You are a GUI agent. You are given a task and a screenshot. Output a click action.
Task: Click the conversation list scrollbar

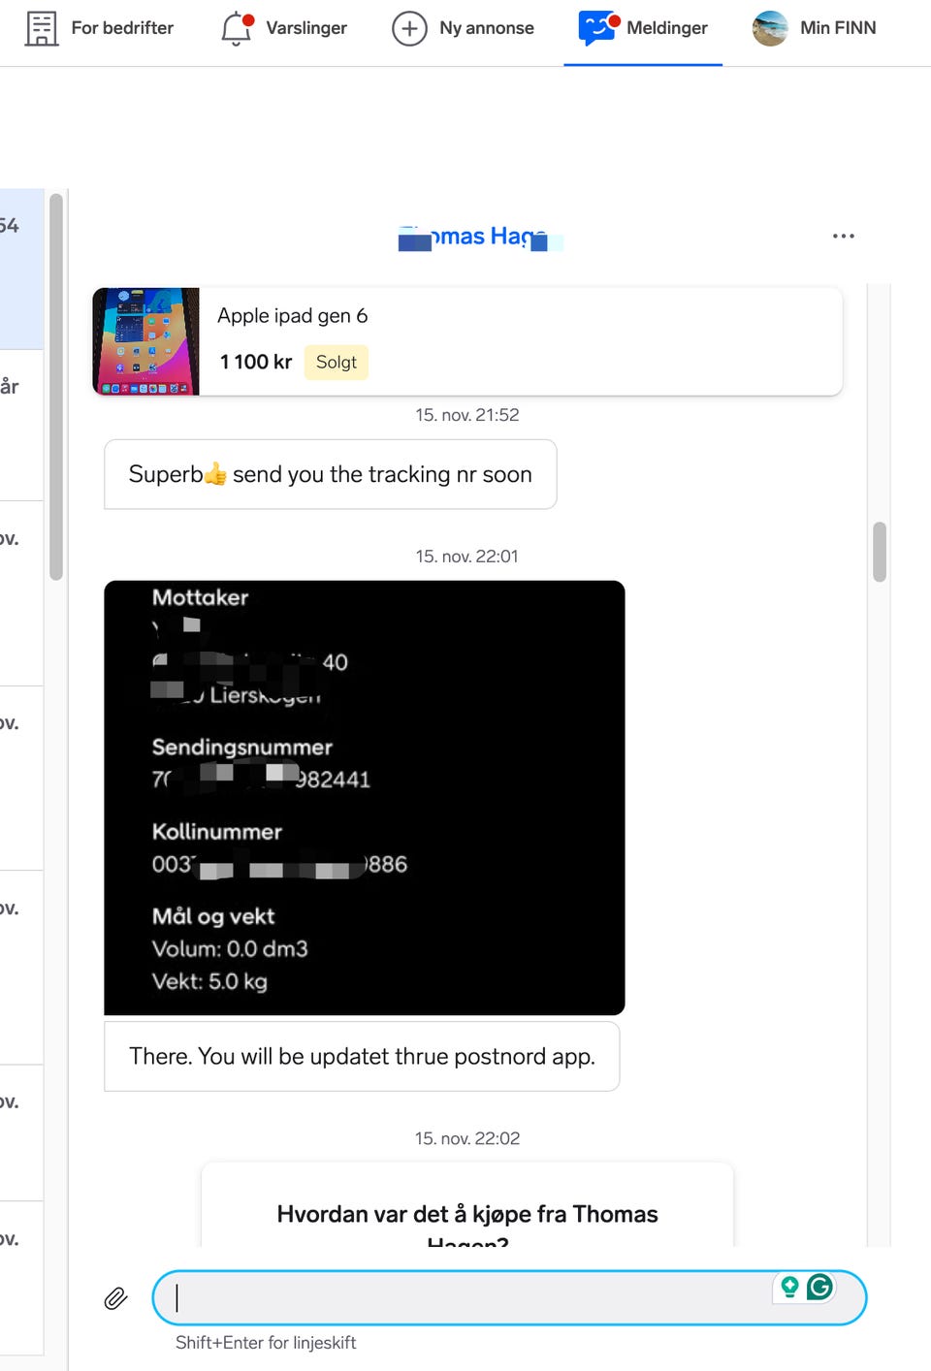pyautogui.click(x=56, y=386)
